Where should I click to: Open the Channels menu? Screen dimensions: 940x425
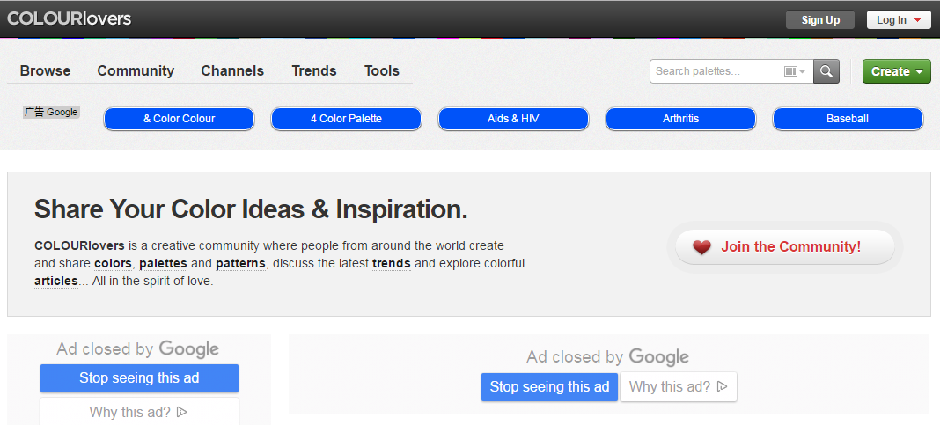click(232, 70)
